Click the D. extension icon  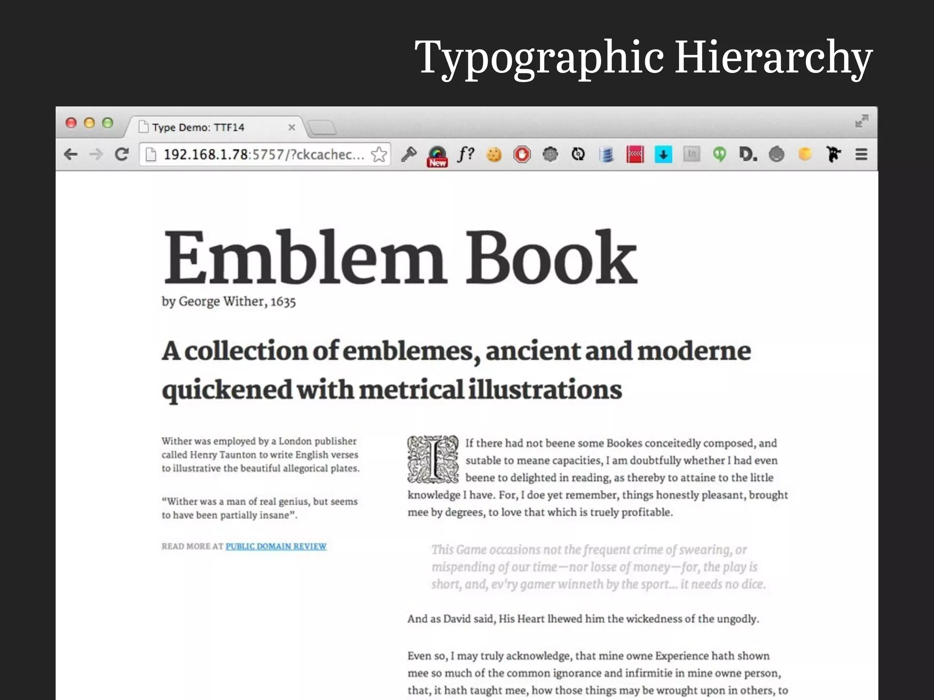[748, 154]
